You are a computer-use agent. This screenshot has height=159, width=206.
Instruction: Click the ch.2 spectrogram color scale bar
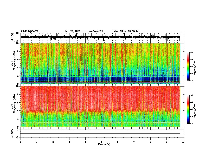pos(188,109)
